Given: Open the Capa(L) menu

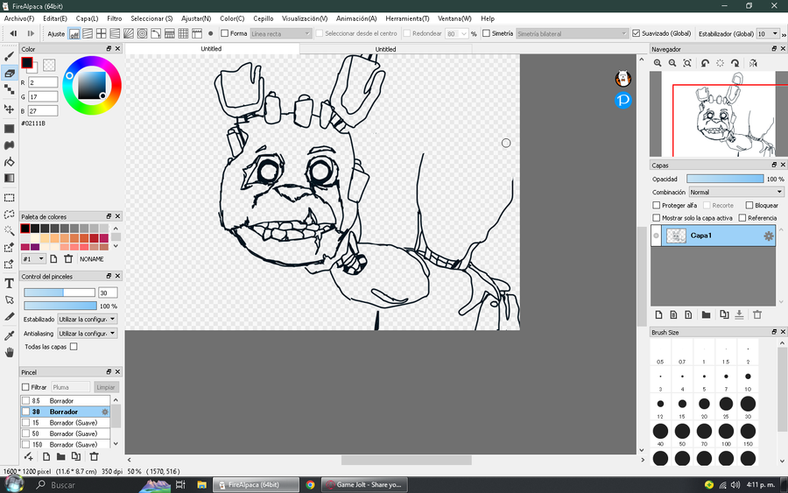Looking at the screenshot, I should click(87, 18).
